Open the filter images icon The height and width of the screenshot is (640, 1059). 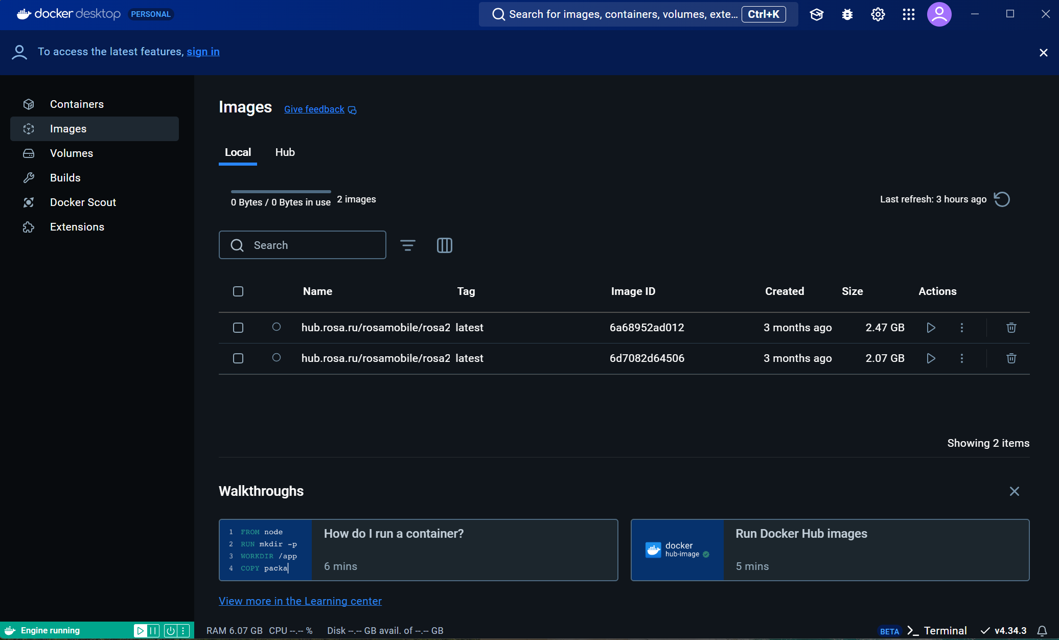[407, 245]
